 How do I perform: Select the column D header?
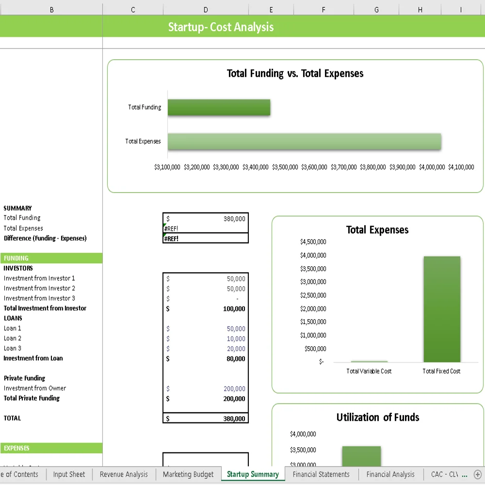[206, 9]
